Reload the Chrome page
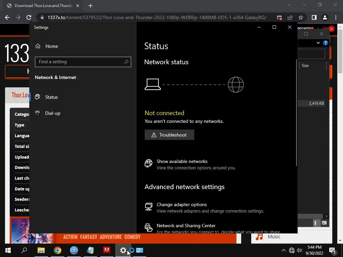 click(29, 17)
